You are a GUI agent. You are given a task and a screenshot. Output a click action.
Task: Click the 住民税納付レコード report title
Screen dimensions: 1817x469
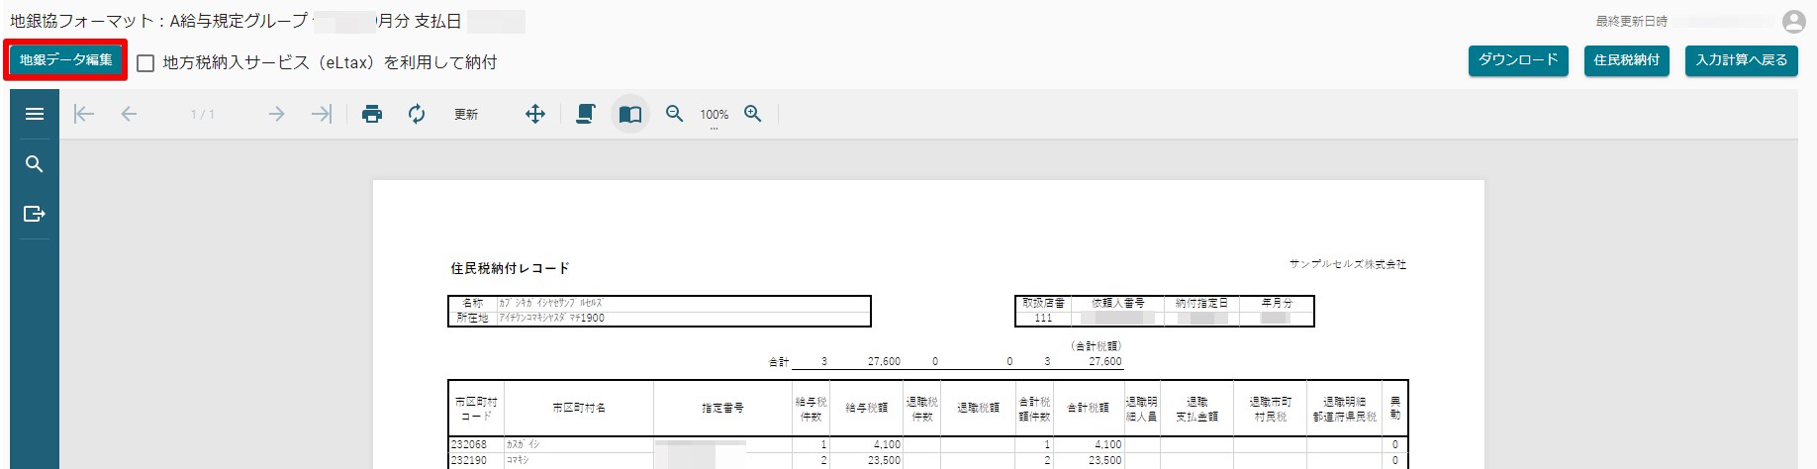(x=510, y=268)
